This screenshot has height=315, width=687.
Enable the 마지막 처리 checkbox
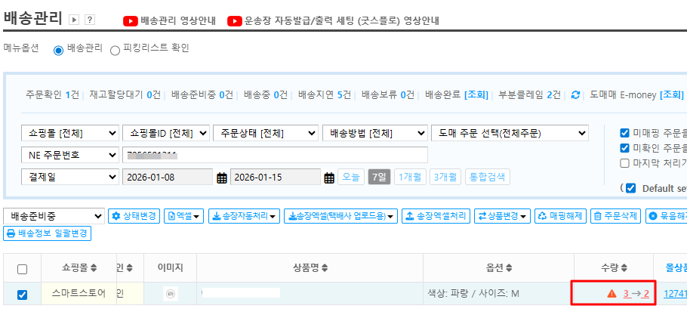[624, 162]
